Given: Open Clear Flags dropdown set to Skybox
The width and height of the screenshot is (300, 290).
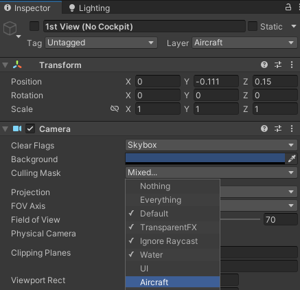Looking at the screenshot, I should 211,145.
